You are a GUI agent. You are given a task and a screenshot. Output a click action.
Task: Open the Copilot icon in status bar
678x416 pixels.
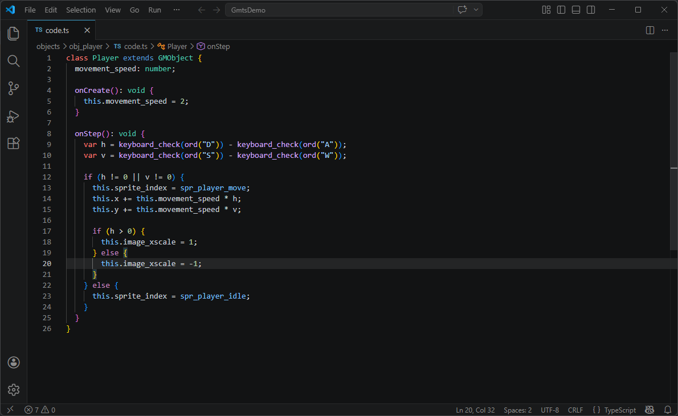click(650, 410)
